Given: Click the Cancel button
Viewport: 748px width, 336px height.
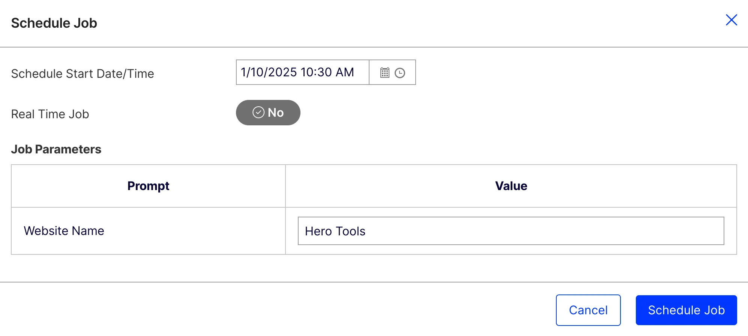Looking at the screenshot, I should tap(588, 310).
